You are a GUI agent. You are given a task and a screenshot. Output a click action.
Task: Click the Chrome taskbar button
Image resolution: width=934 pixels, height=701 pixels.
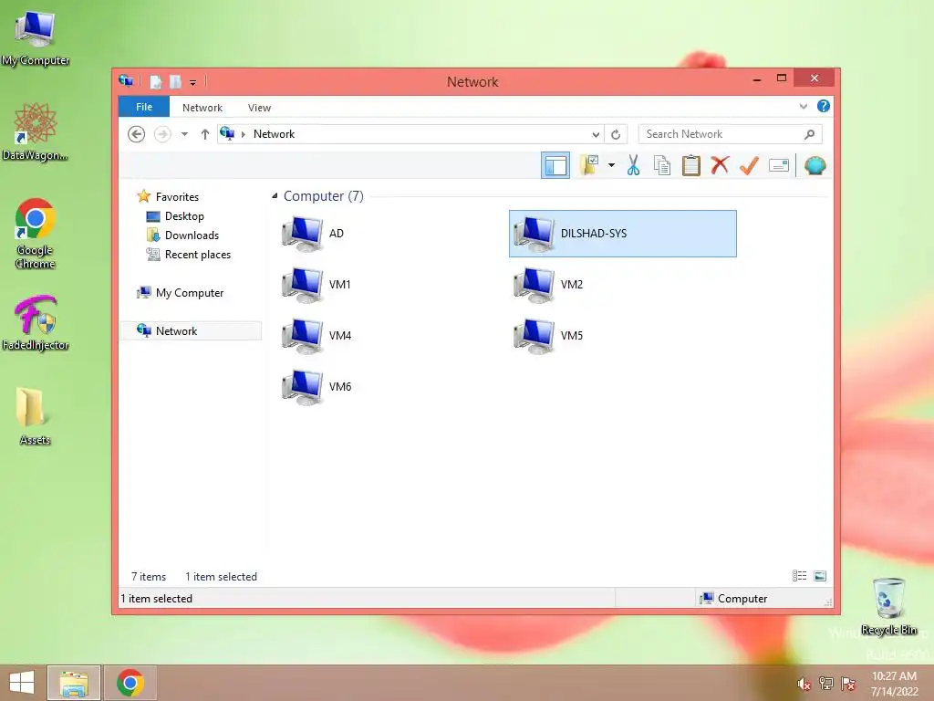(130, 683)
